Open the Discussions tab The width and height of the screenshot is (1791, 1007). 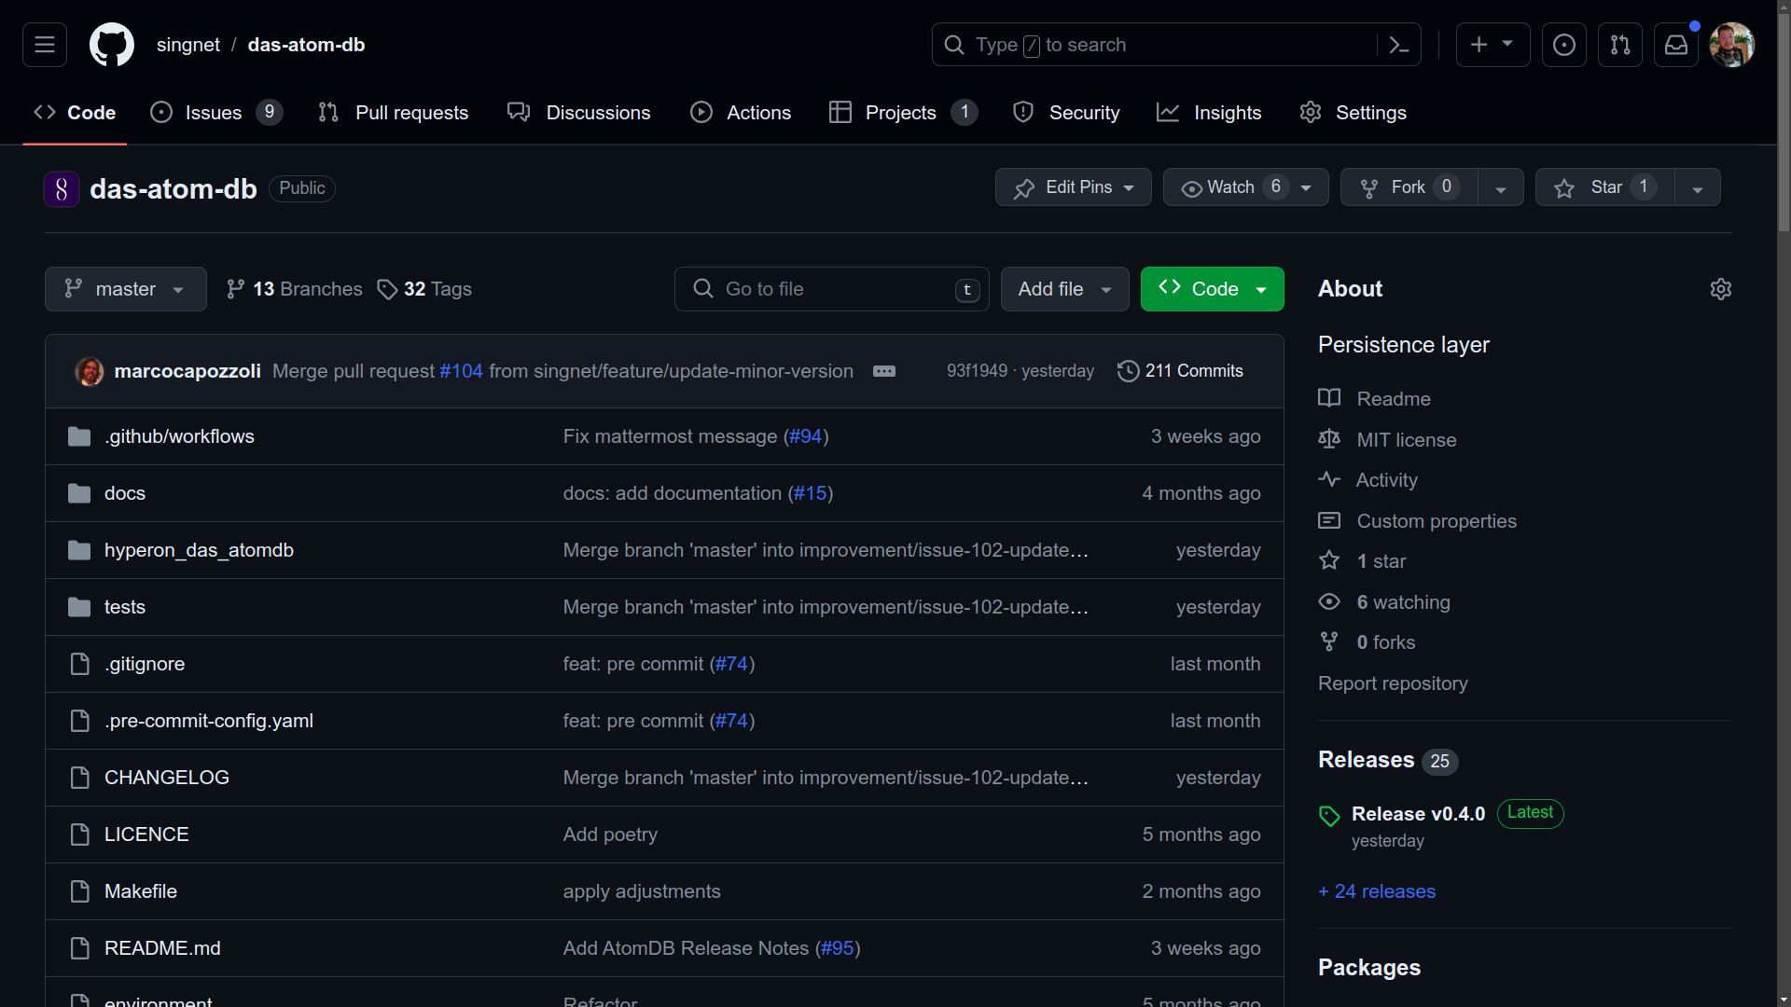pyautogui.click(x=579, y=113)
